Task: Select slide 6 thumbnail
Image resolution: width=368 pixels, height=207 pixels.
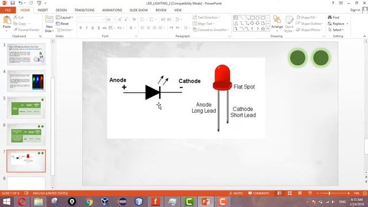Action: pos(26,135)
